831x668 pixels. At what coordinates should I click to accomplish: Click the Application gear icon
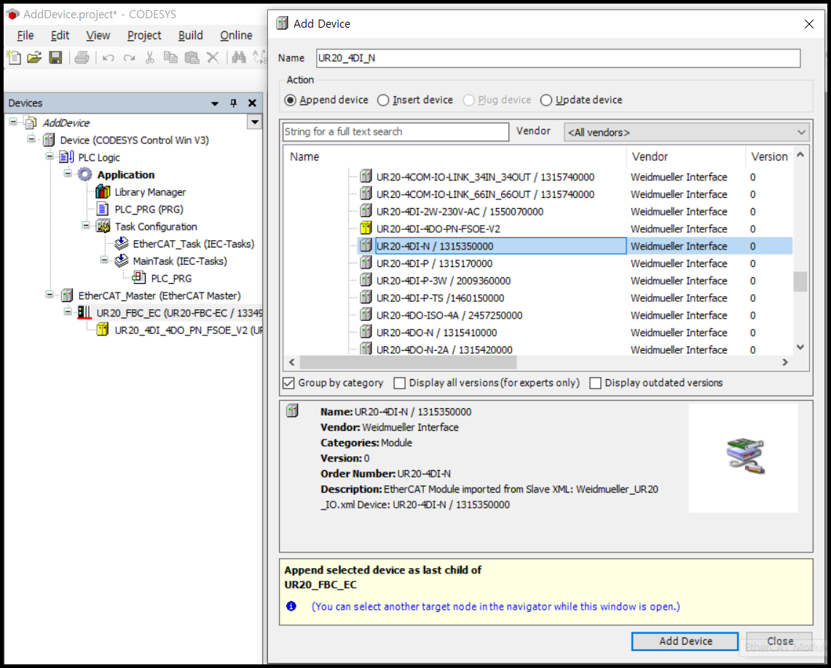click(x=84, y=175)
